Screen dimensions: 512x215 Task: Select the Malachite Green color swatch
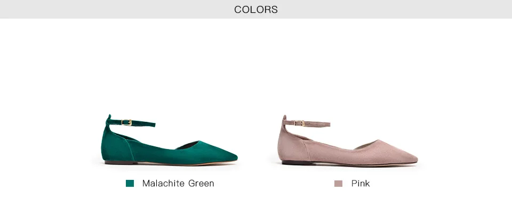click(x=130, y=184)
